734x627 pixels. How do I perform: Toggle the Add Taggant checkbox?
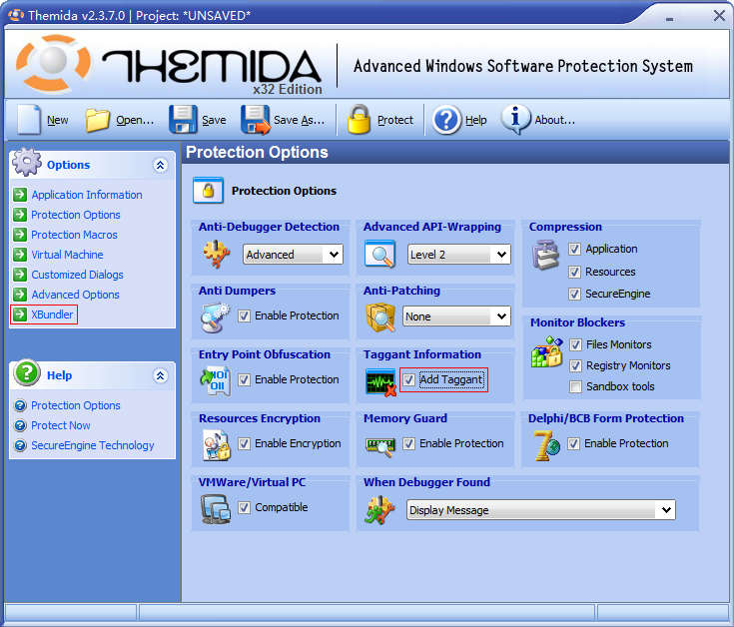click(x=408, y=380)
